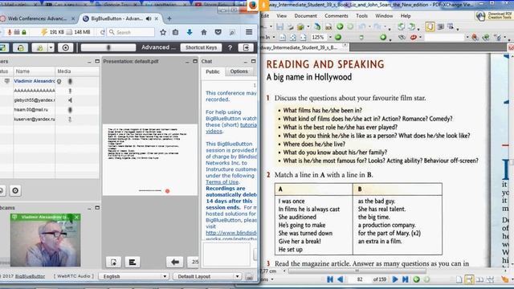514x289 pixels.
Task: Click the green zoom out minus button
Action: pos(337,38)
